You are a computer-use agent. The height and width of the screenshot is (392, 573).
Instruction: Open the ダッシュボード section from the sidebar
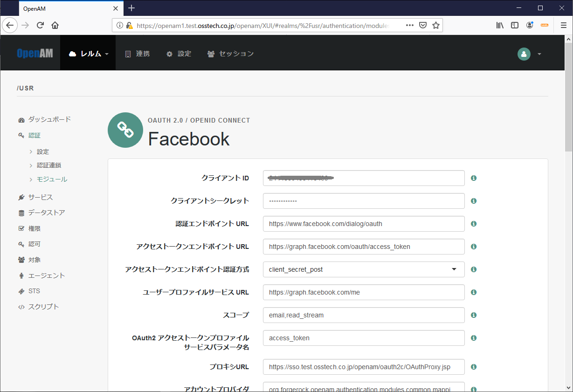click(x=49, y=119)
